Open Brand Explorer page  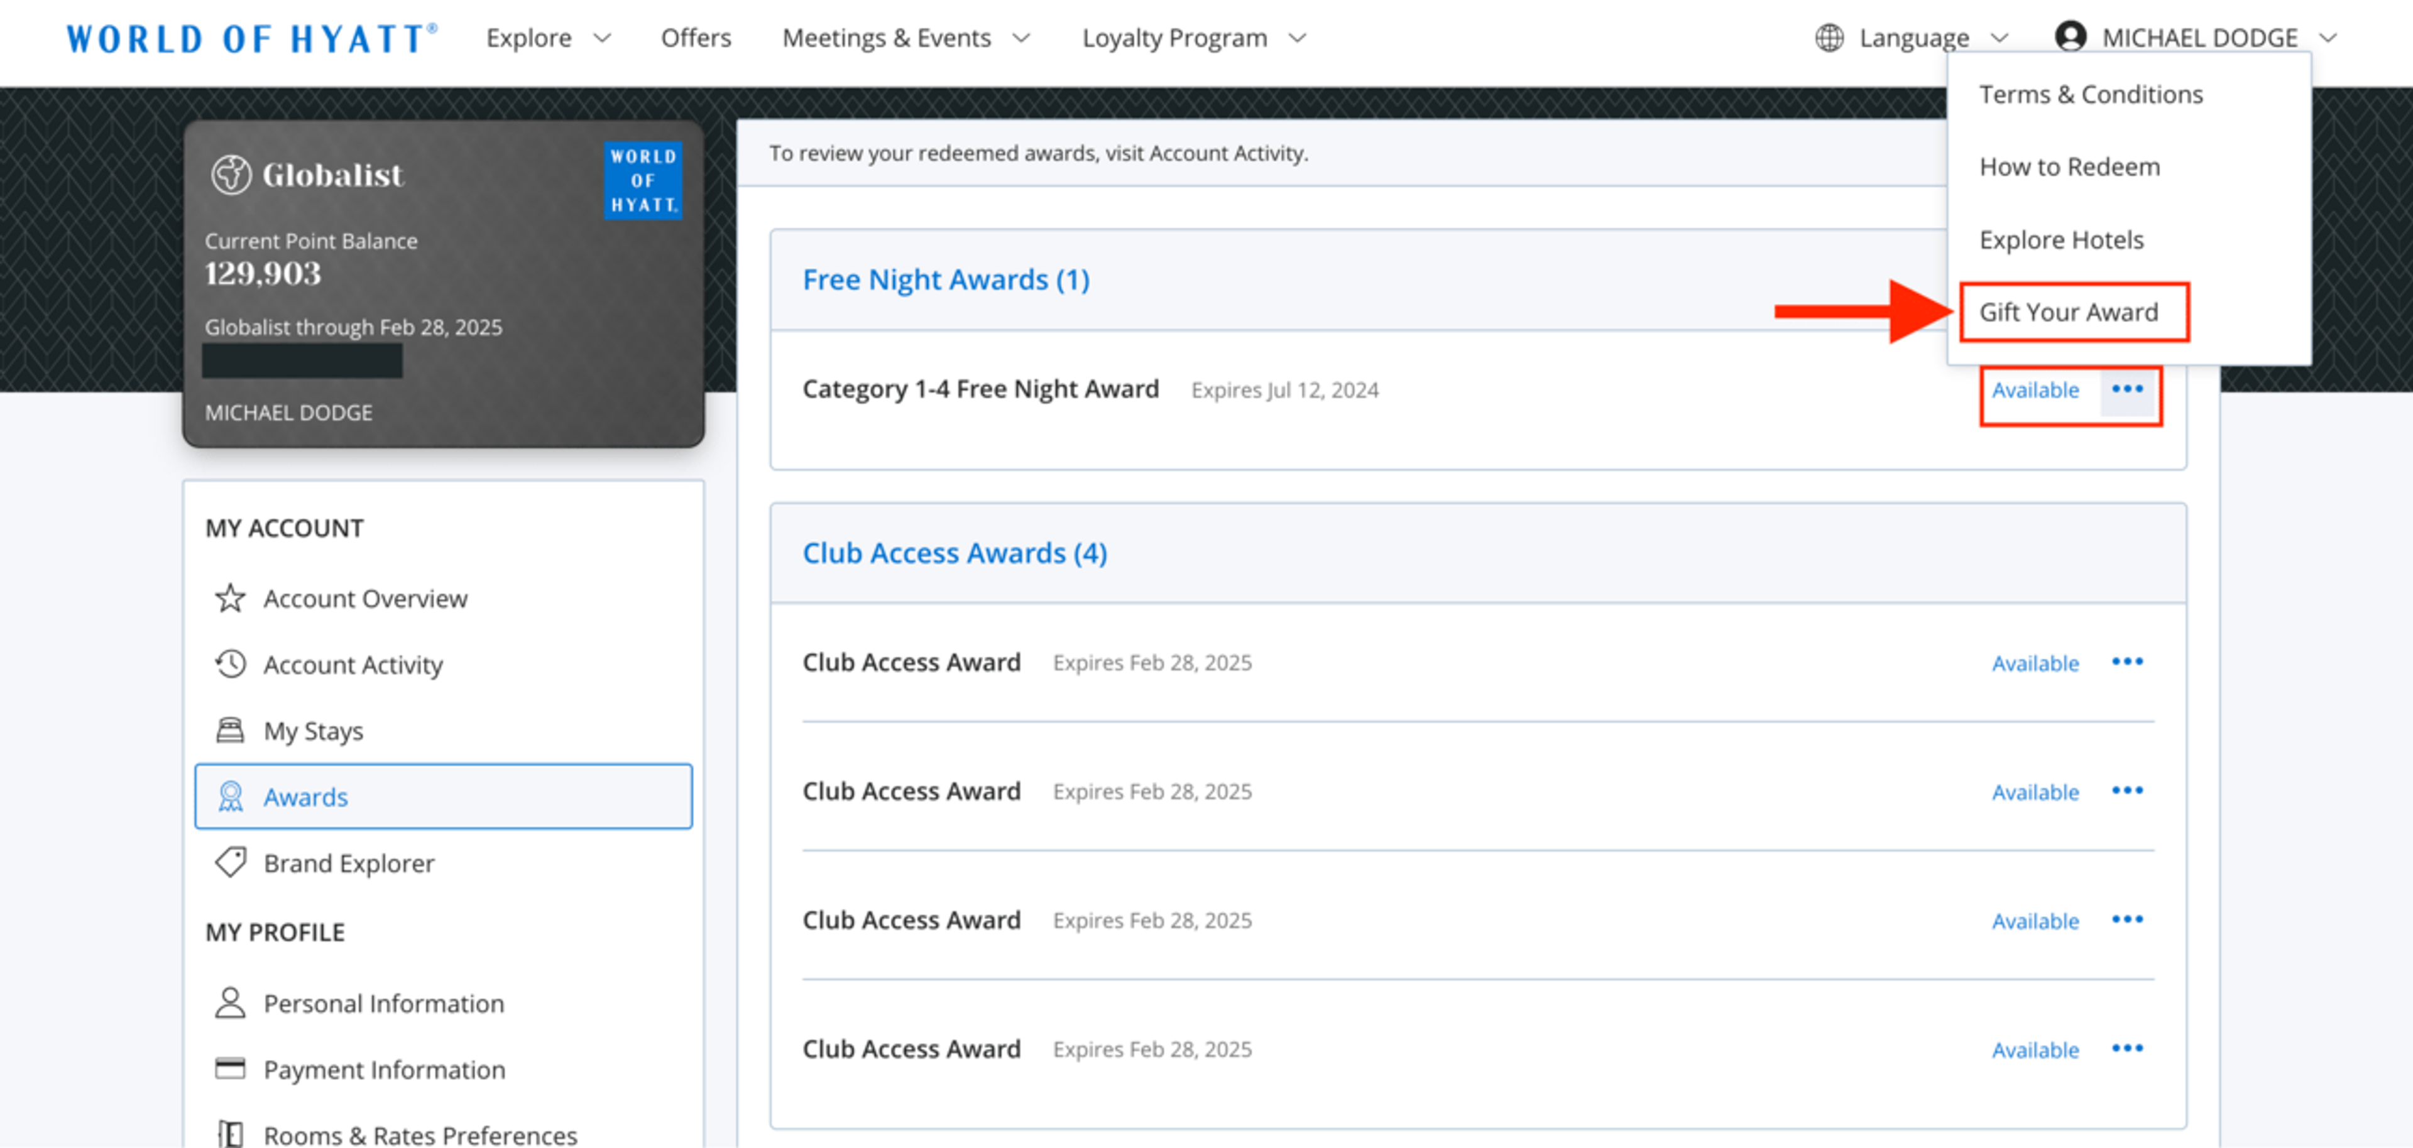[349, 864]
